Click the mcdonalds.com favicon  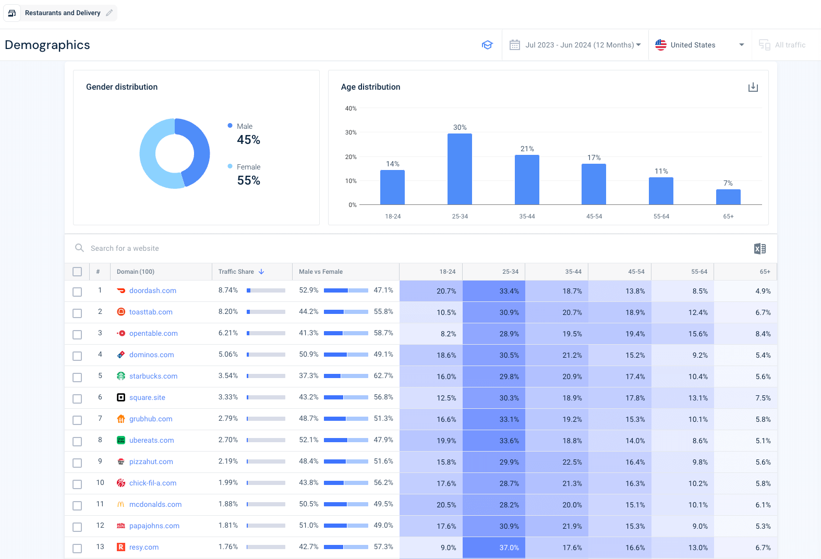click(x=121, y=504)
